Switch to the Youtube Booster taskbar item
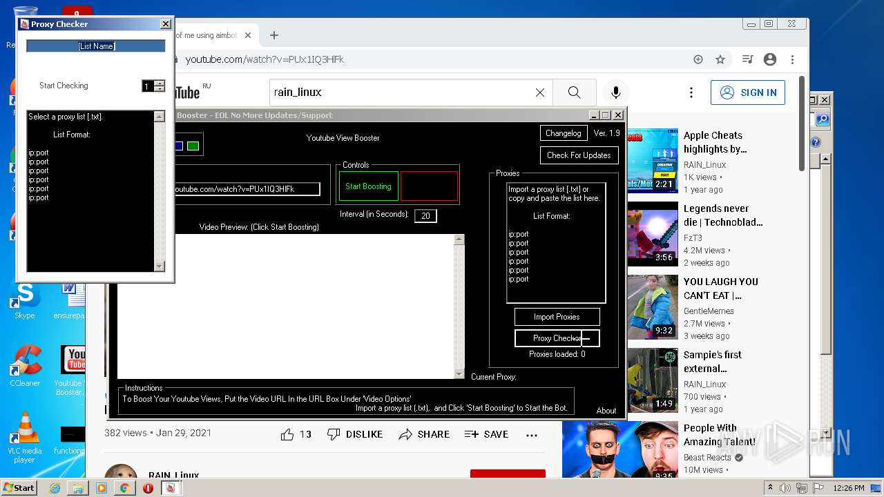Screen dimensions: 884x497 (170, 488)
